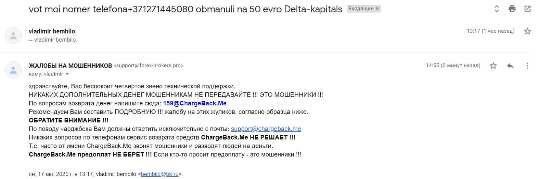
Task: Click the 14:55 message timestamp
Action: pos(453,65)
